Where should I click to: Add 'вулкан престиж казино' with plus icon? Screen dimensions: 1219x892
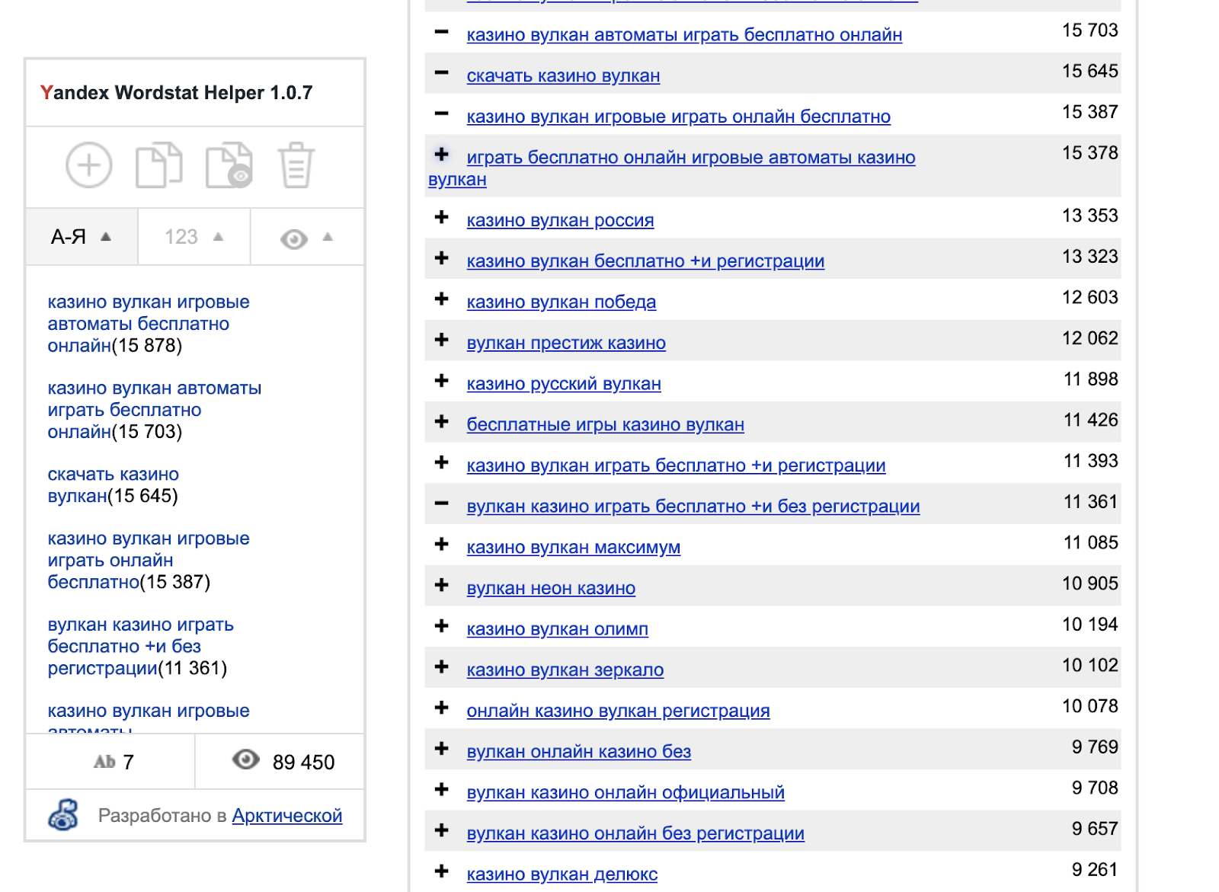point(441,340)
